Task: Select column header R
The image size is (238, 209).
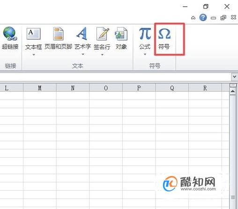Action: point(205,88)
